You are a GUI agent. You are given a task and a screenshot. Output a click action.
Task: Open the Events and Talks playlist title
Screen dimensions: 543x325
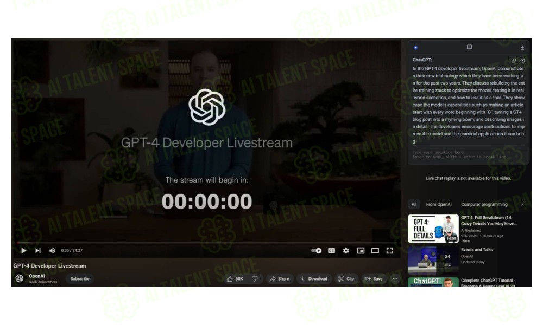[x=477, y=249]
